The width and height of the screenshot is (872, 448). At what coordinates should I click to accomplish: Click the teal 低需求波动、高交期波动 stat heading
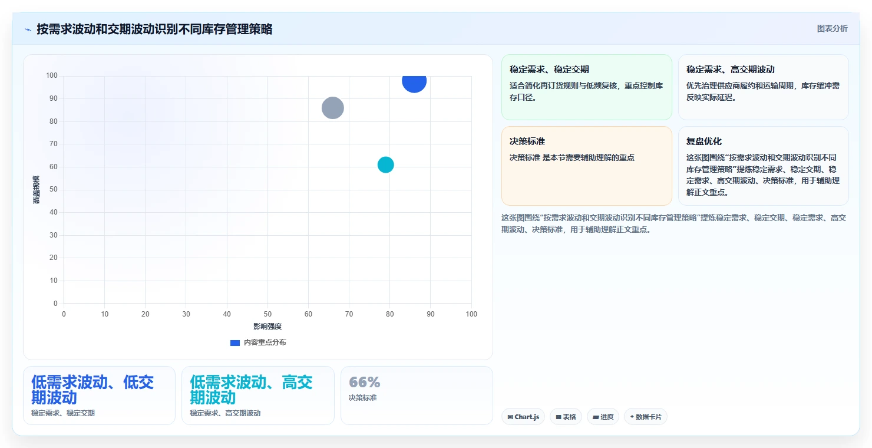click(251, 389)
